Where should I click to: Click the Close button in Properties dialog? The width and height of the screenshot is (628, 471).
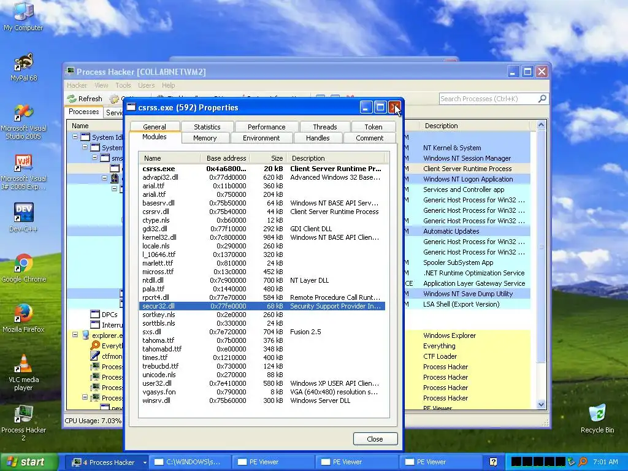coord(375,439)
